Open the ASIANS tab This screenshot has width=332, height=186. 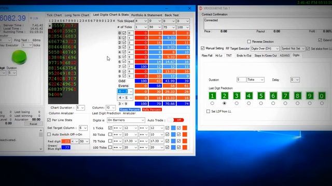[x=285, y=55]
